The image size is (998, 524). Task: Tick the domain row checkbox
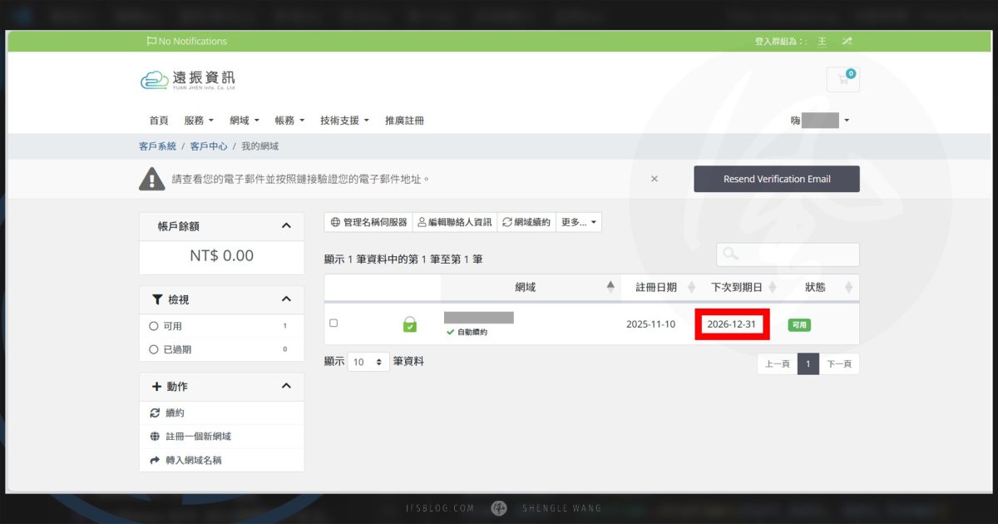coord(333,323)
